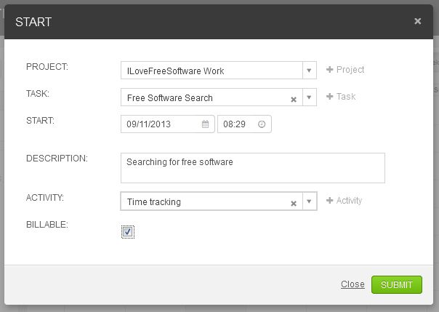Click the ILoveFreeSoftware Work project field
Viewport: 439px width, 312px height.
coord(211,71)
